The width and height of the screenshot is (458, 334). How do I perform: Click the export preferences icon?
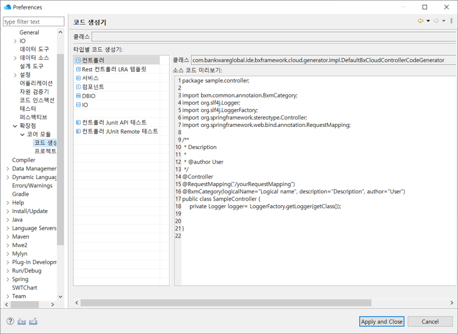coord(34,321)
